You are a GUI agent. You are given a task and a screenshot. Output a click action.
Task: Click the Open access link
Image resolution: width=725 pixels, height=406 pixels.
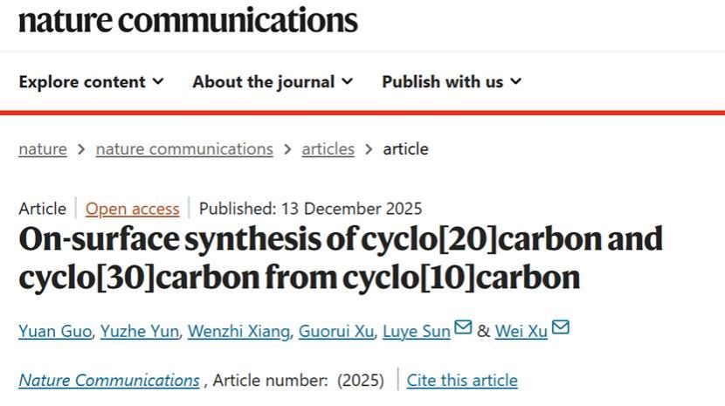[132, 209]
